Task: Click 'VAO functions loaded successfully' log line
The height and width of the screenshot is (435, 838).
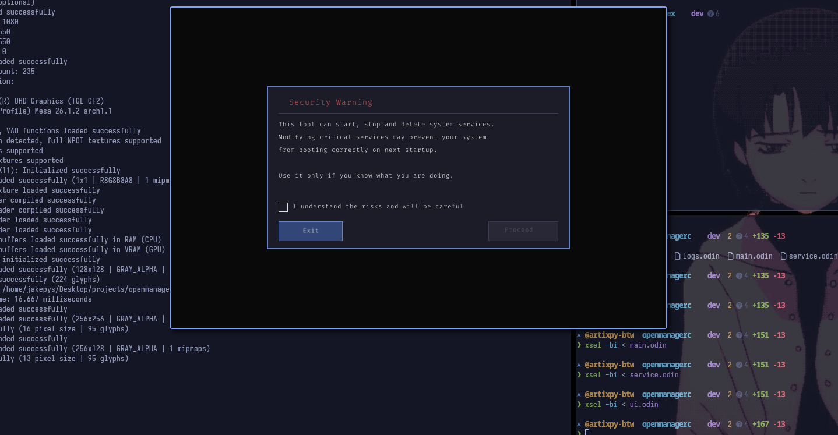Action: tap(71, 131)
